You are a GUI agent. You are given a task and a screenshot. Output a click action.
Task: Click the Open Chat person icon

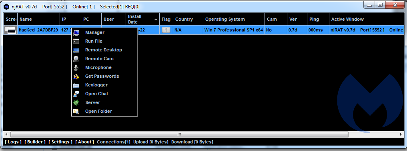coord(76,94)
